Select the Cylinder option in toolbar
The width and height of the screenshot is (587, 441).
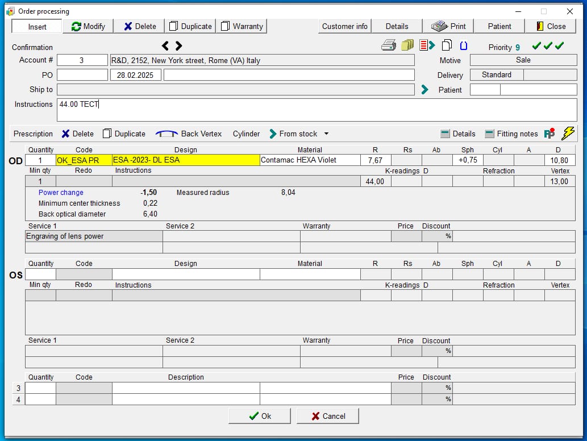pos(246,134)
